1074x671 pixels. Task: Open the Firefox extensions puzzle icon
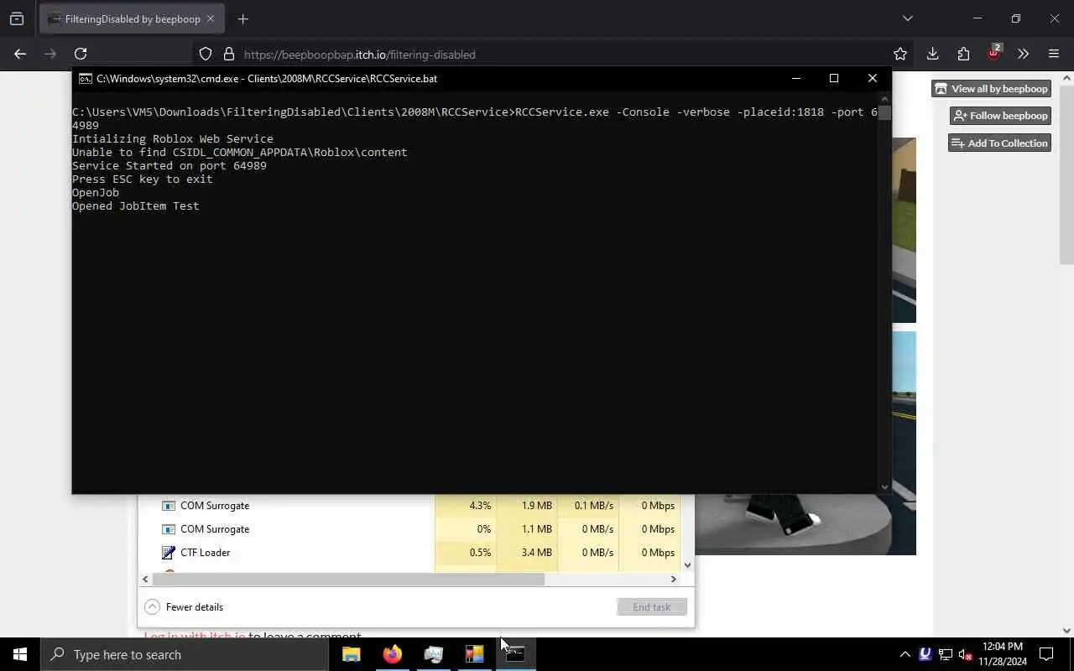tap(963, 54)
